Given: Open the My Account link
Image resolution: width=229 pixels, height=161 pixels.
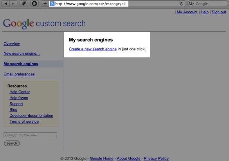Looking at the screenshot, I should point(187,12).
